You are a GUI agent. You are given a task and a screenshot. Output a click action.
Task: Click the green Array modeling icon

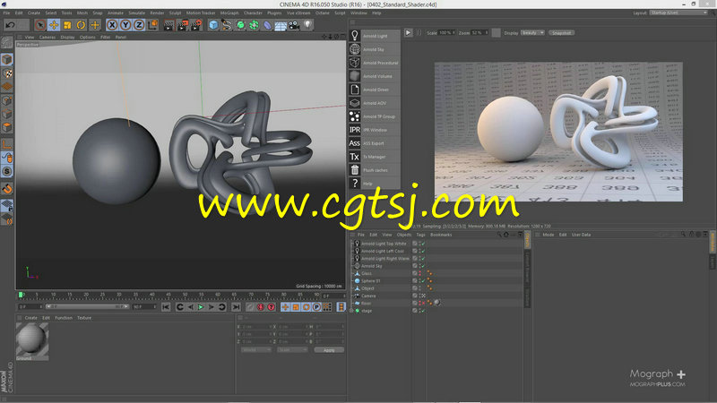click(x=254, y=25)
